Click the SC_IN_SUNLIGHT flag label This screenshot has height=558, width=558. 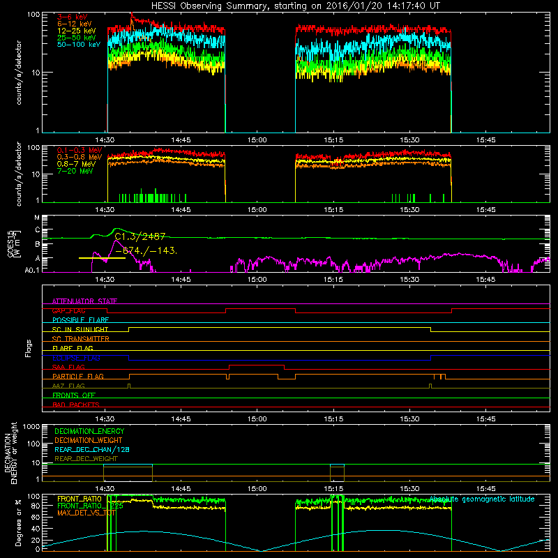point(80,329)
